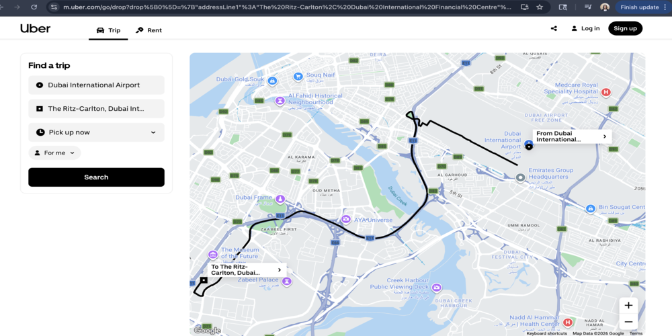
Task: Click the map zoom out minus button
Action: pos(628,321)
